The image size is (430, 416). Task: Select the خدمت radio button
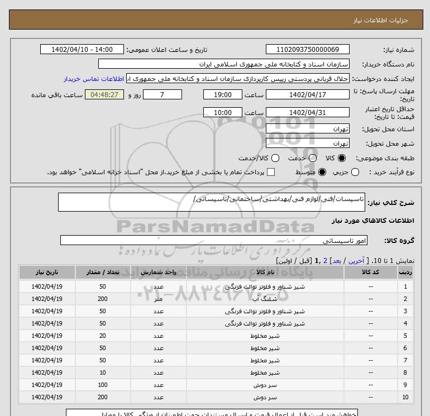tap(313, 158)
